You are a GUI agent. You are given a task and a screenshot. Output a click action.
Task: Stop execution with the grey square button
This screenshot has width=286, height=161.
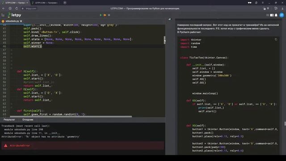(109, 15)
